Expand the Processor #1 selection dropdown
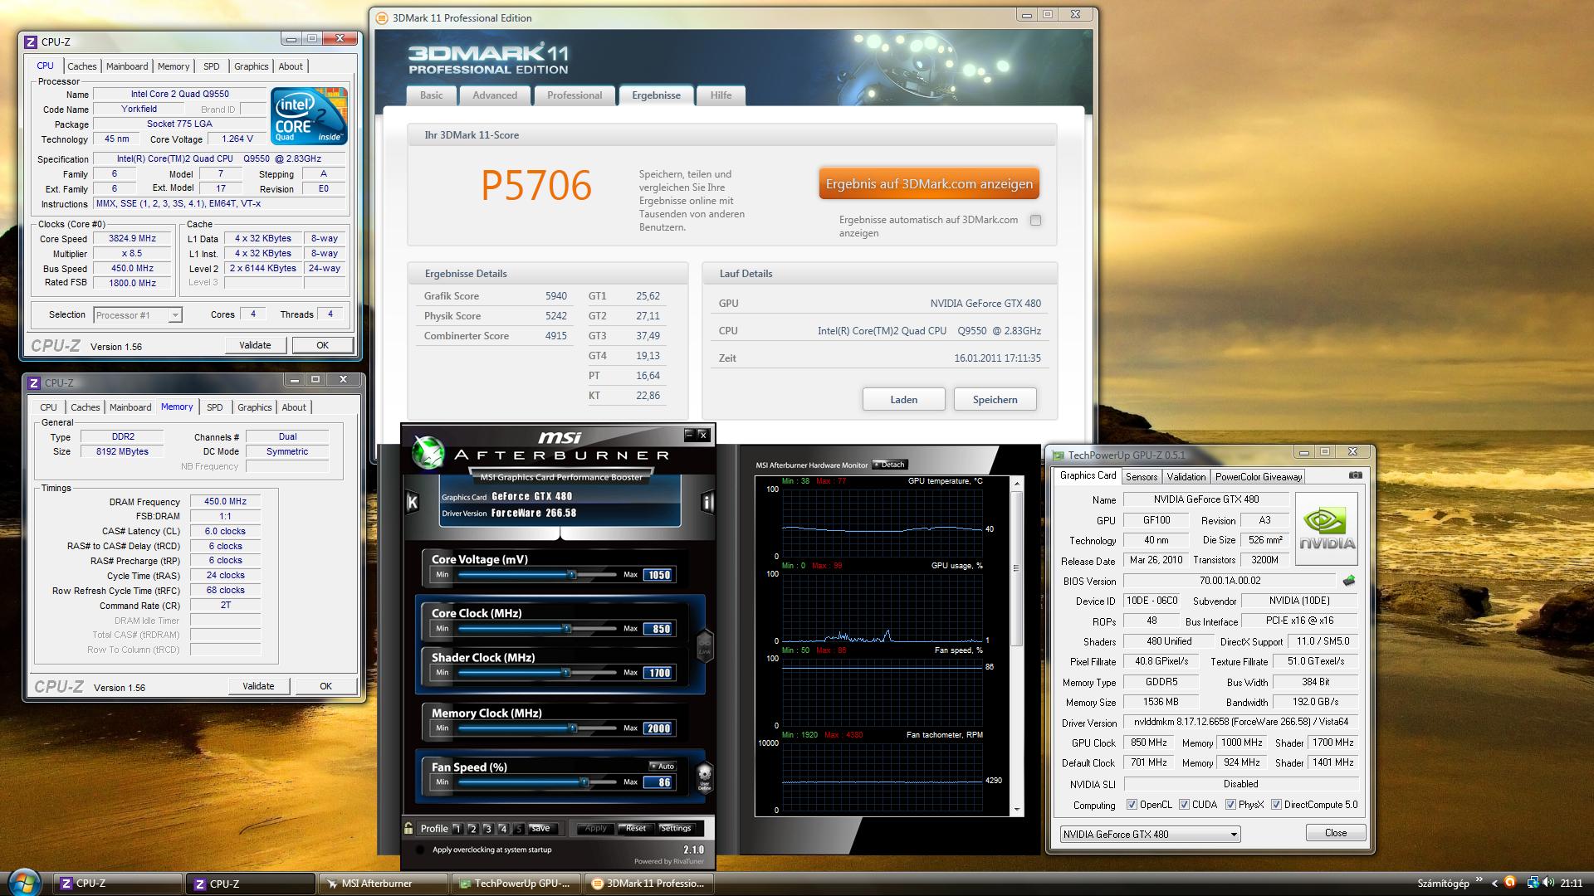This screenshot has height=896, width=1594. (174, 315)
